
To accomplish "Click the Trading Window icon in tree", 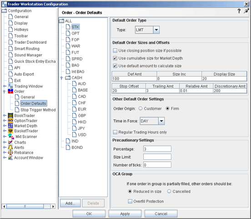I will click(x=10, y=86).
